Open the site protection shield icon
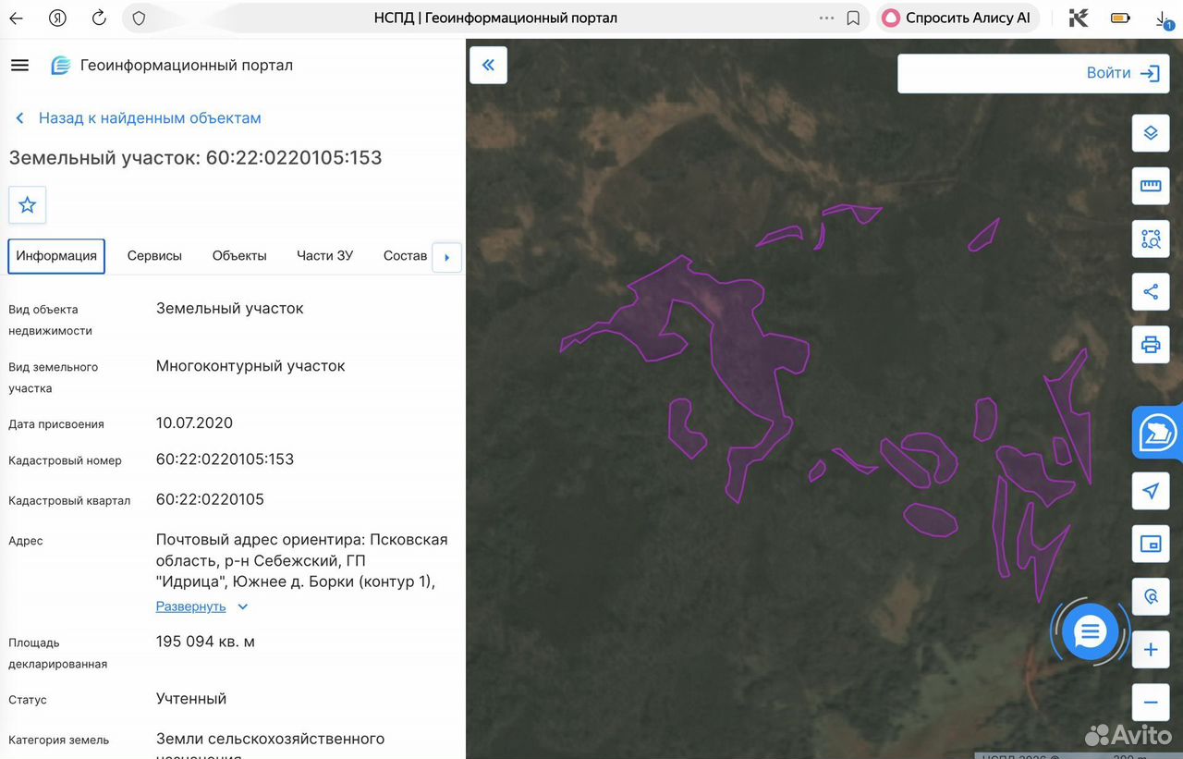 [x=139, y=18]
